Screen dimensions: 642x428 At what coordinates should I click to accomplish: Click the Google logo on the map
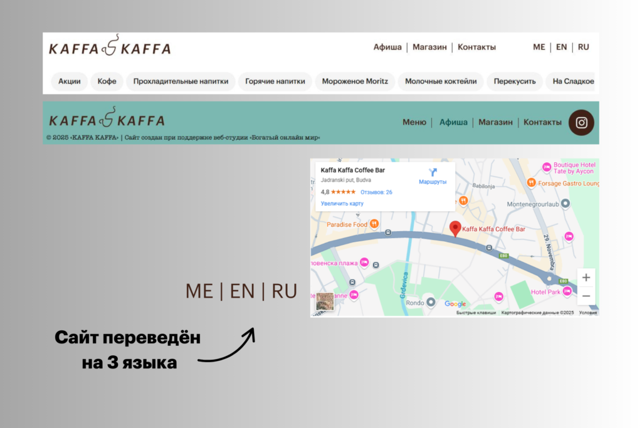455,303
